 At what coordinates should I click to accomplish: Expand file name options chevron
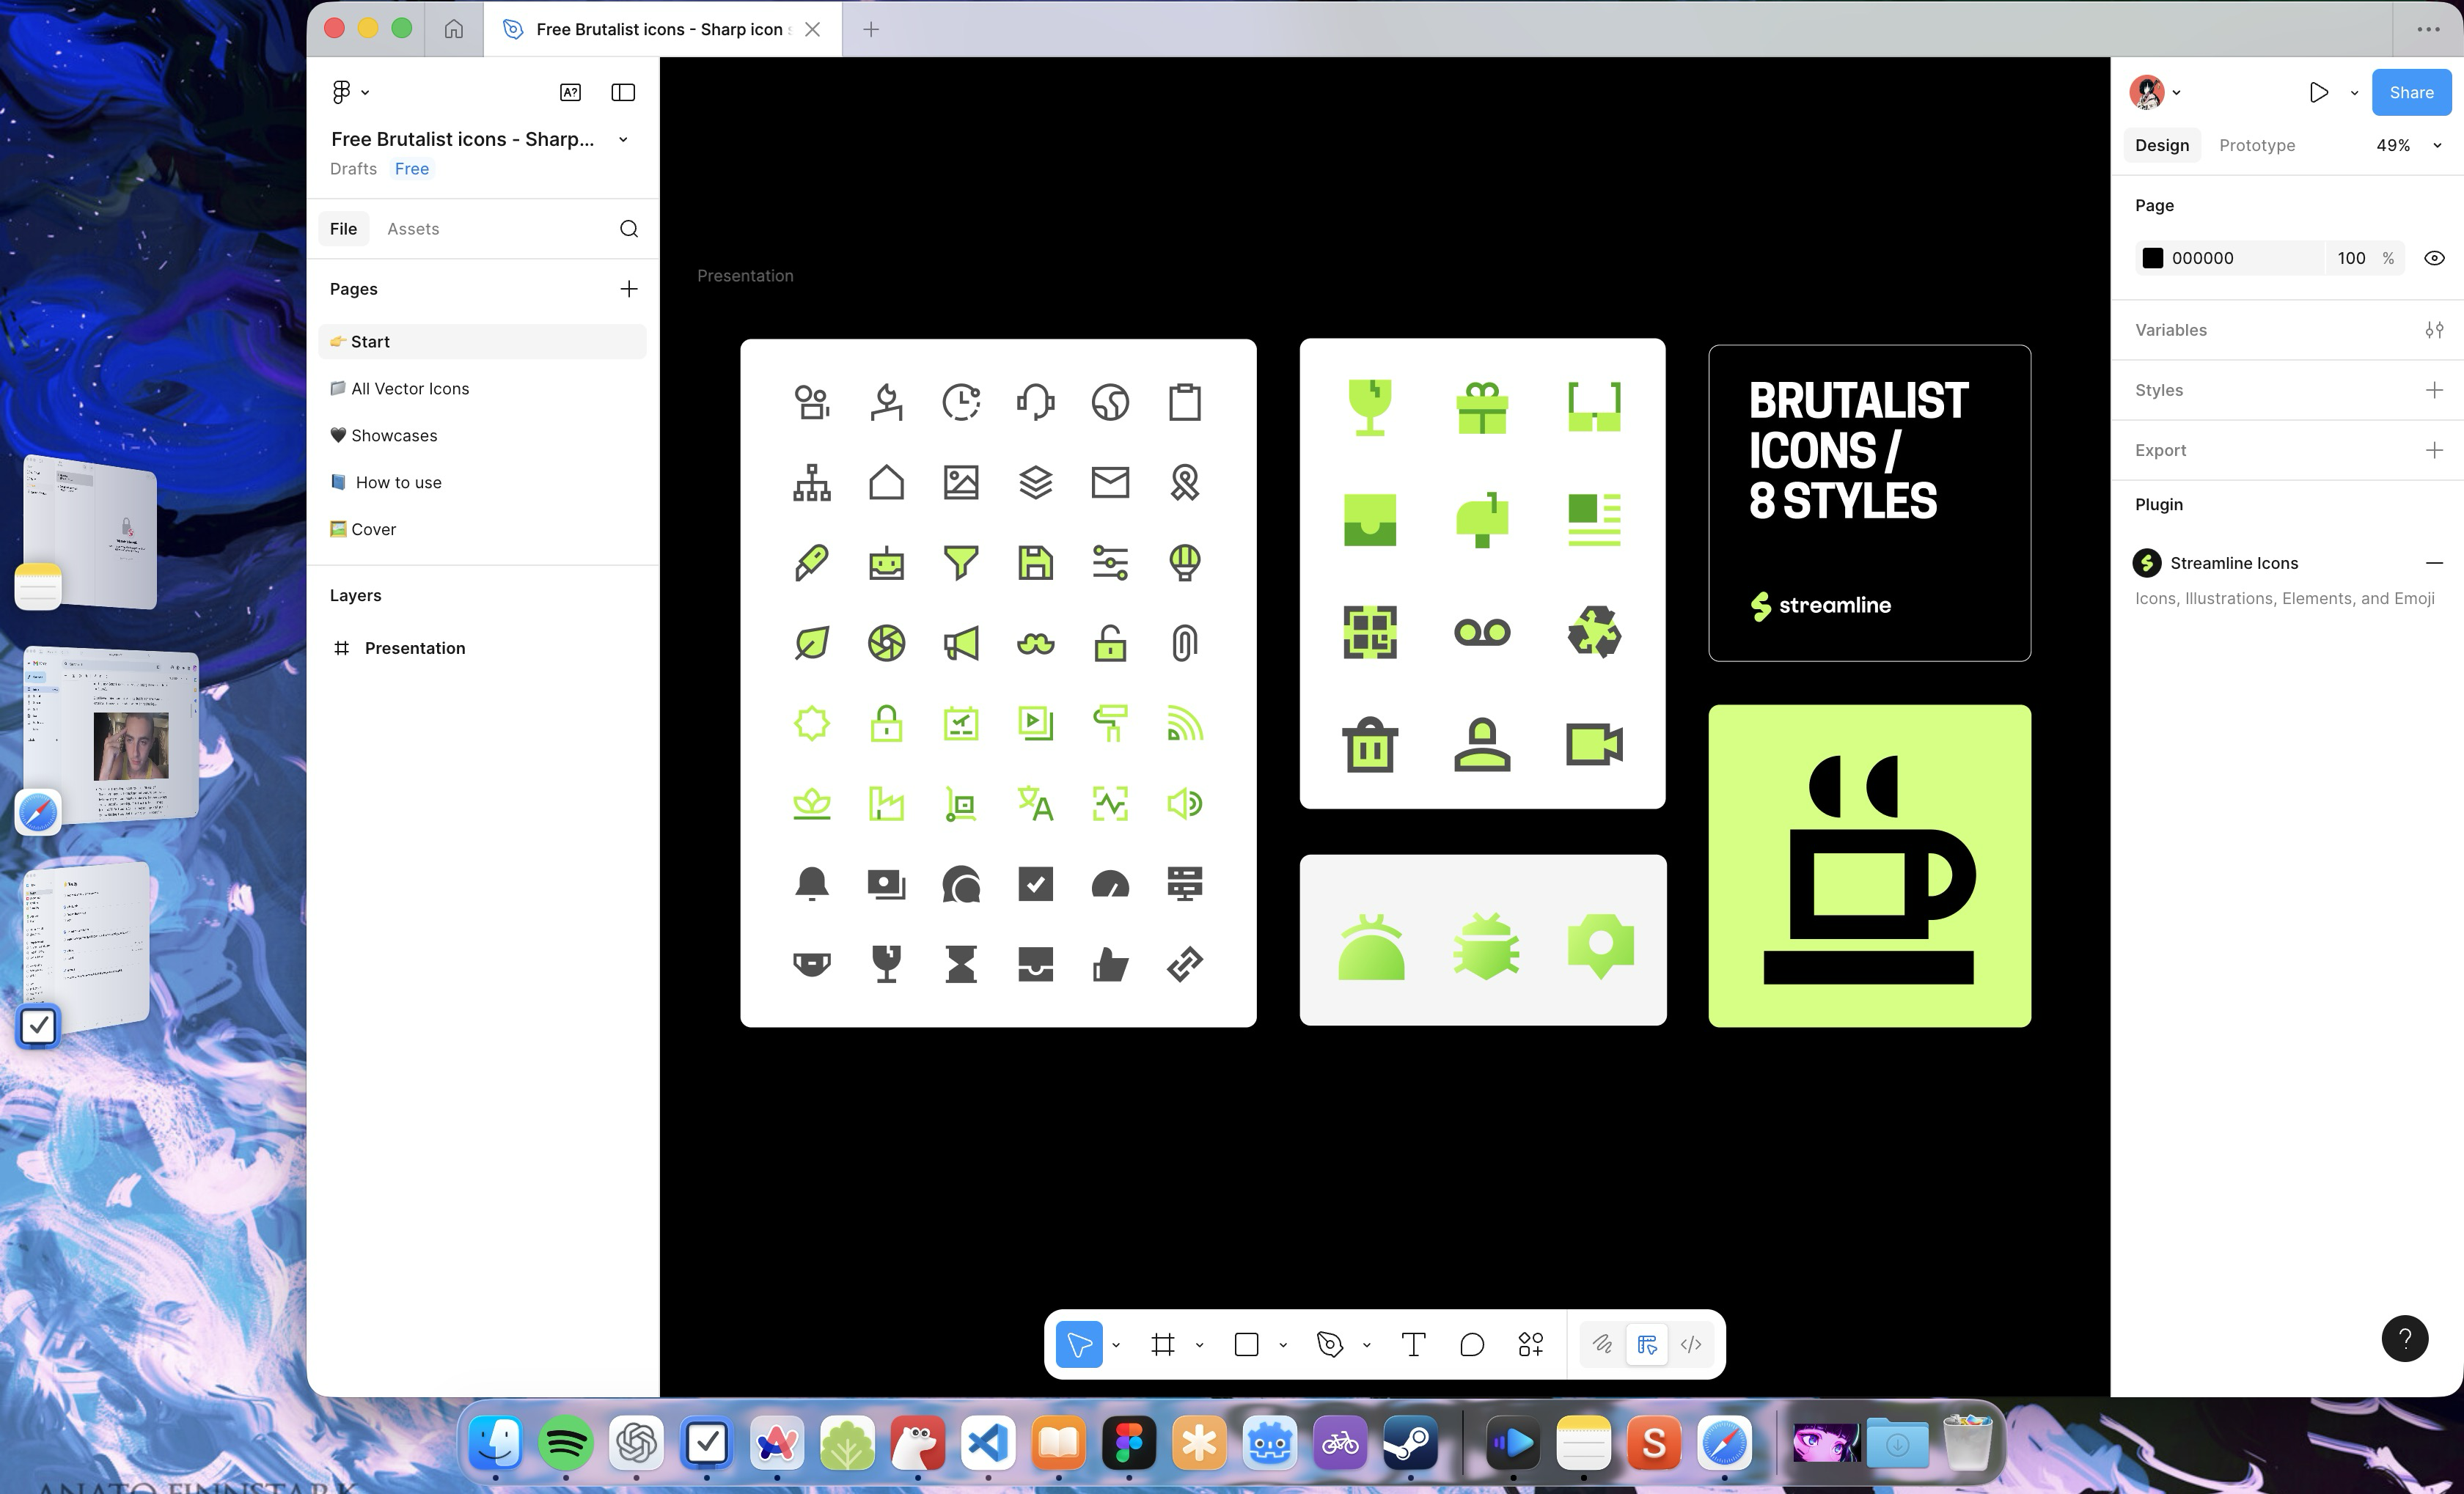(623, 139)
